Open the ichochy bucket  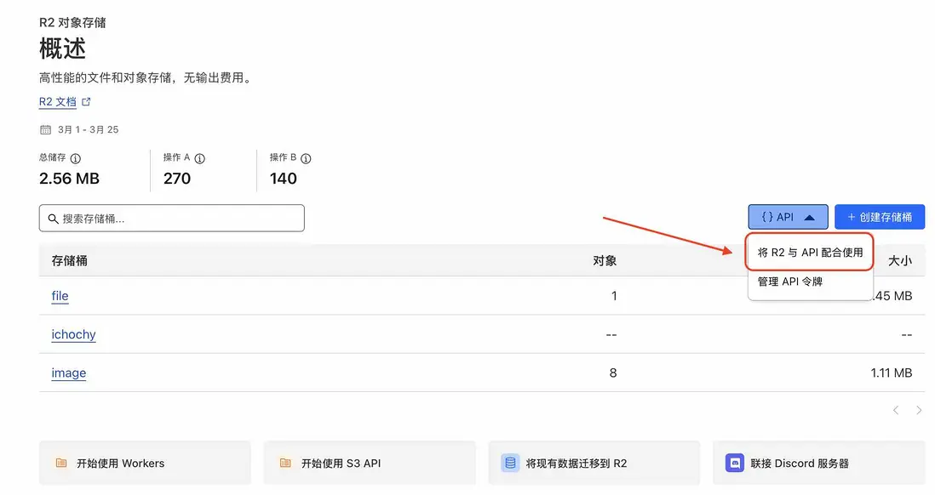click(73, 334)
